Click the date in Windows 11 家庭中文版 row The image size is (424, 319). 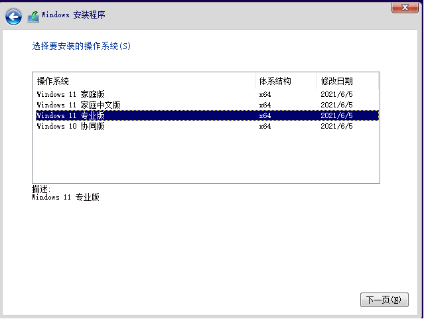pyautogui.click(x=336, y=105)
